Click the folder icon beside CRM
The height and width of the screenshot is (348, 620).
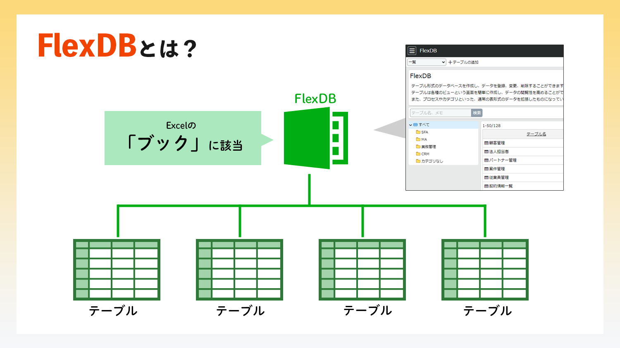(418, 154)
